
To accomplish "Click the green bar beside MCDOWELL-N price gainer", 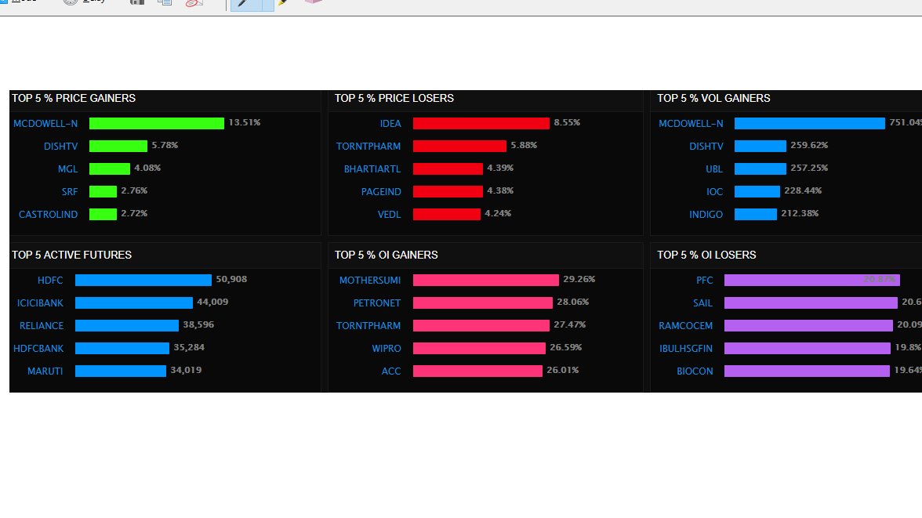I will click(157, 124).
